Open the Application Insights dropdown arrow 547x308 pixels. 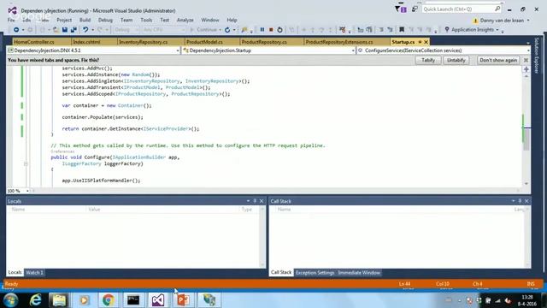(497, 30)
